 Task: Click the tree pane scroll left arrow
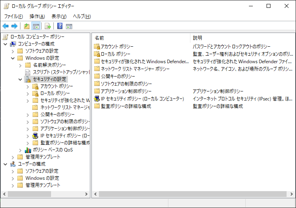[4, 194]
